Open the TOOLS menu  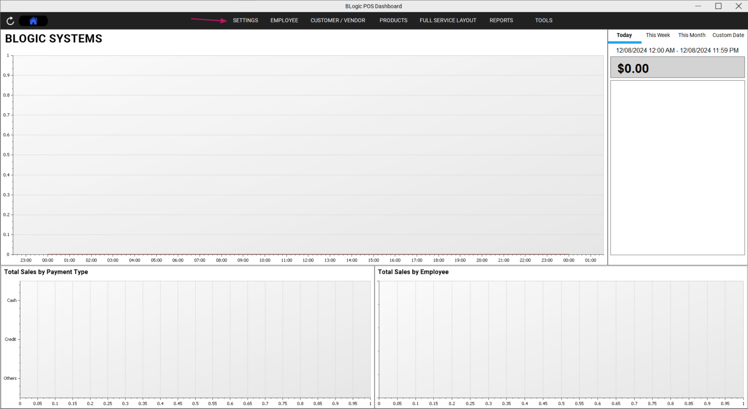tap(543, 20)
